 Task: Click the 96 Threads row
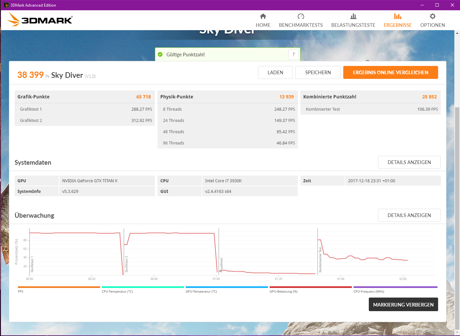pos(228,143)
